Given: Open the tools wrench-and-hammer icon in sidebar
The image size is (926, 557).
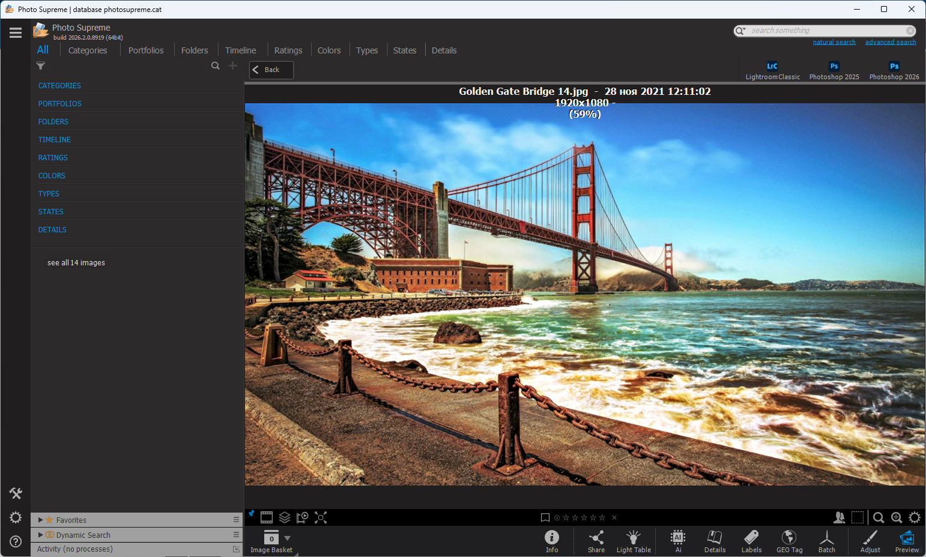Looking at the screenshot, I should 16,493.
